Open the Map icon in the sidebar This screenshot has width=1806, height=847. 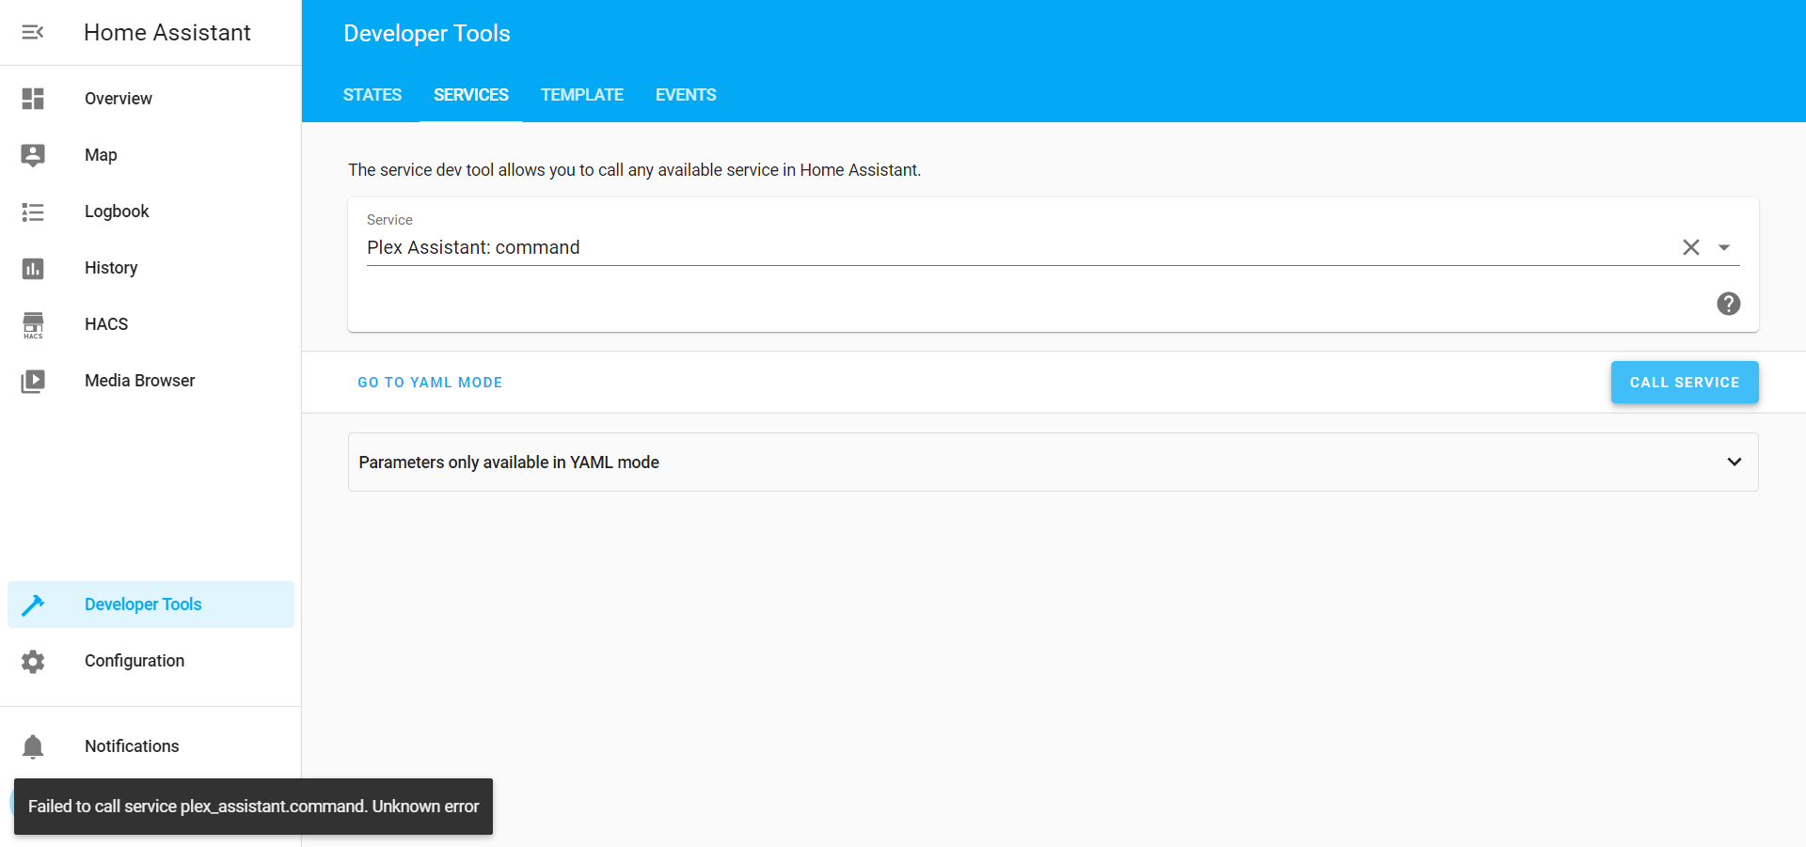tap(33, 154)
